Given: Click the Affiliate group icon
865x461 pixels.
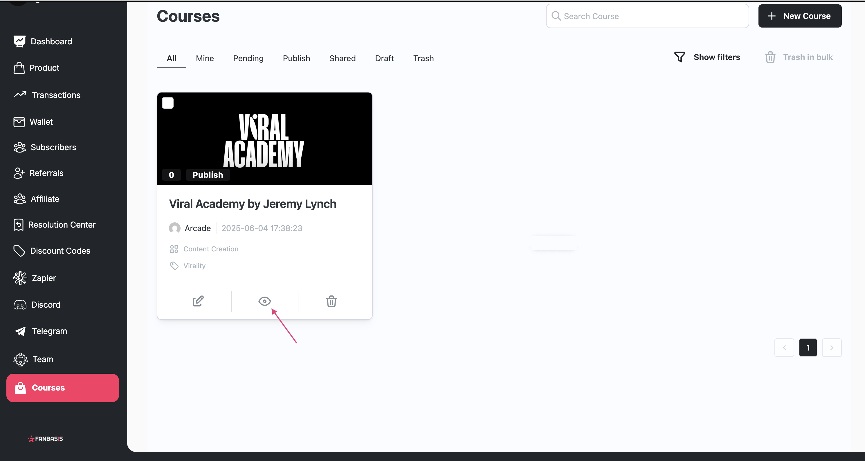Looking at the screenshot, I should point(19,199).
